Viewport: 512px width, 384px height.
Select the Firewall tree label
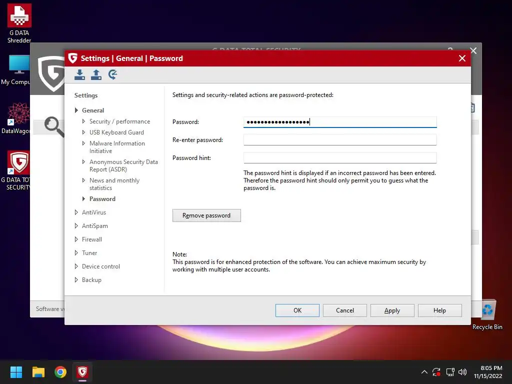pyautogui.click(x=92, y=239)
